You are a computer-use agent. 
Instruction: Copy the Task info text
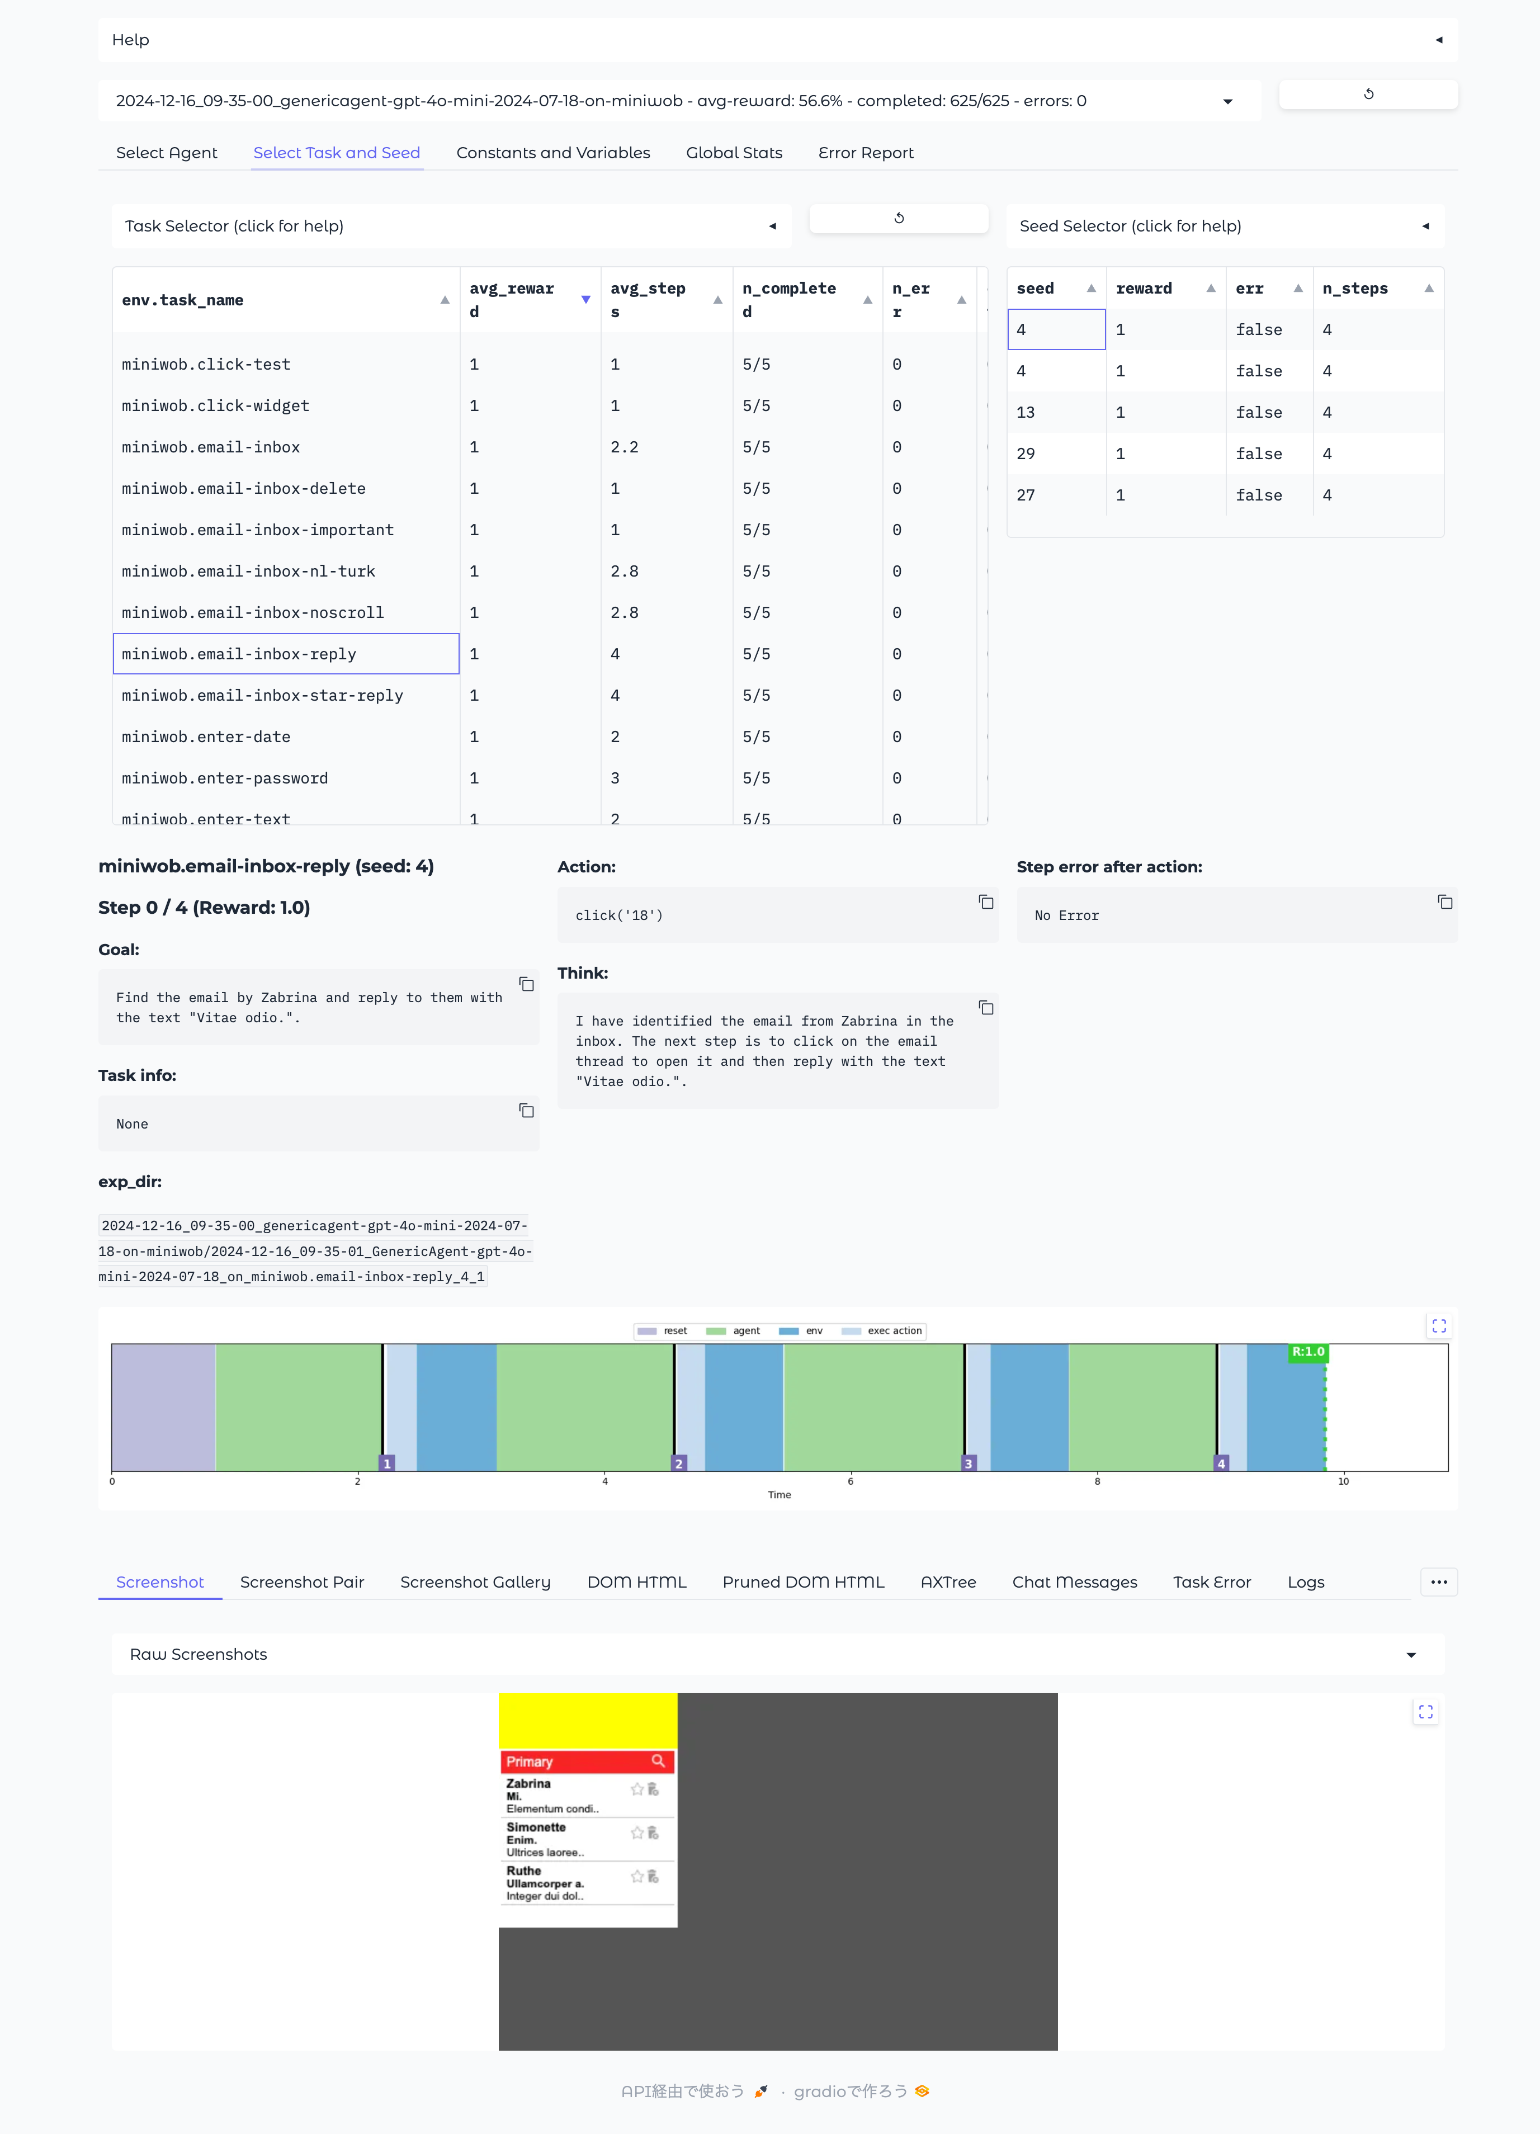tap(526, 1110)
